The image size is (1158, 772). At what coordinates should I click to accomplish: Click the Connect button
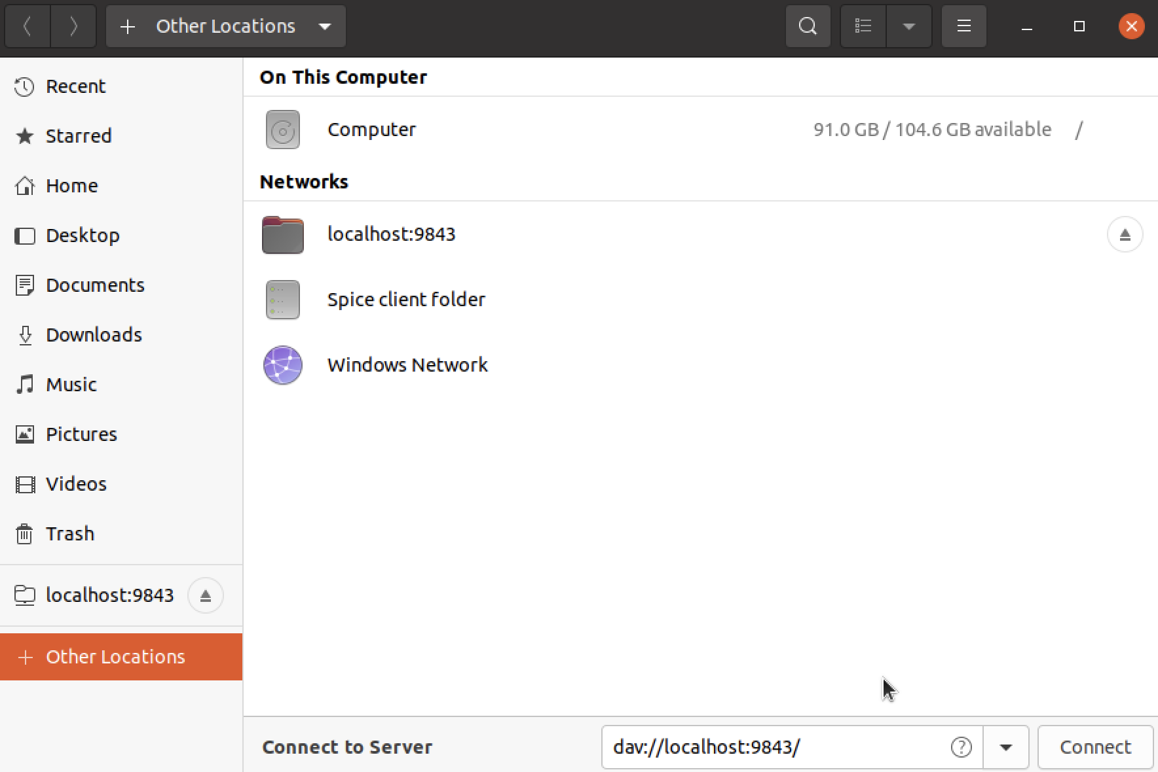pyautogui.click(x=1096, y=747)
